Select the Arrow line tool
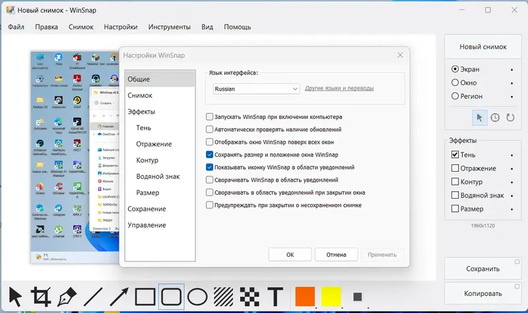The height and width of the screenshot is (313, 528). click(x=119, y=297)
